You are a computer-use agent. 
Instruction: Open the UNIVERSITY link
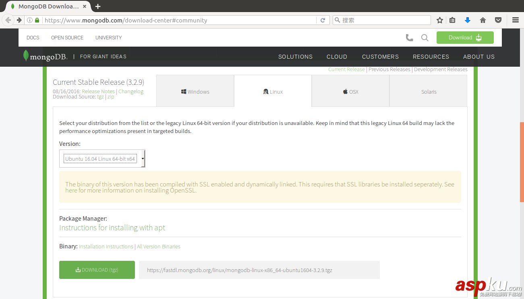[109, 38]
